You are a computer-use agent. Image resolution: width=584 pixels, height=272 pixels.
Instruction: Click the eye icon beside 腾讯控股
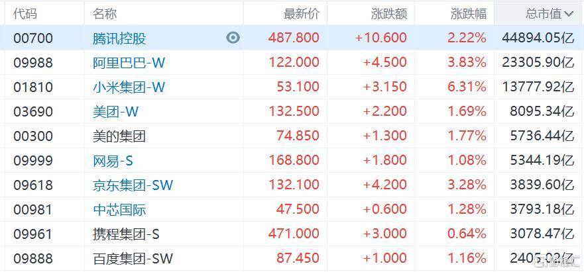[233, 38]
